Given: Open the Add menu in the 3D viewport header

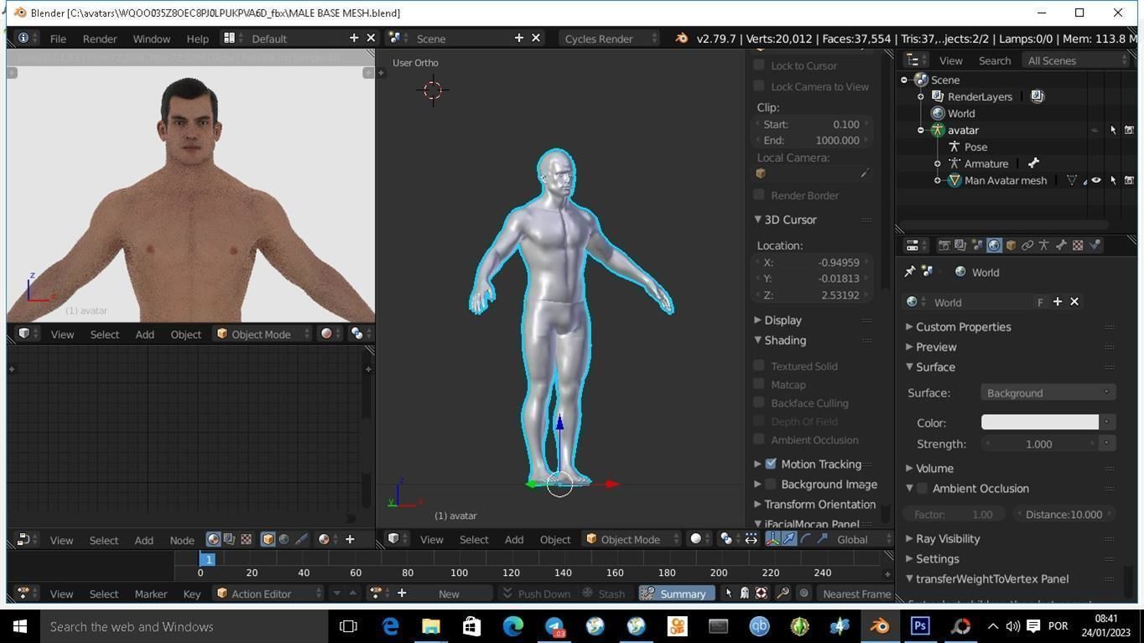Looking at the screenshot, I should (513, 539).
